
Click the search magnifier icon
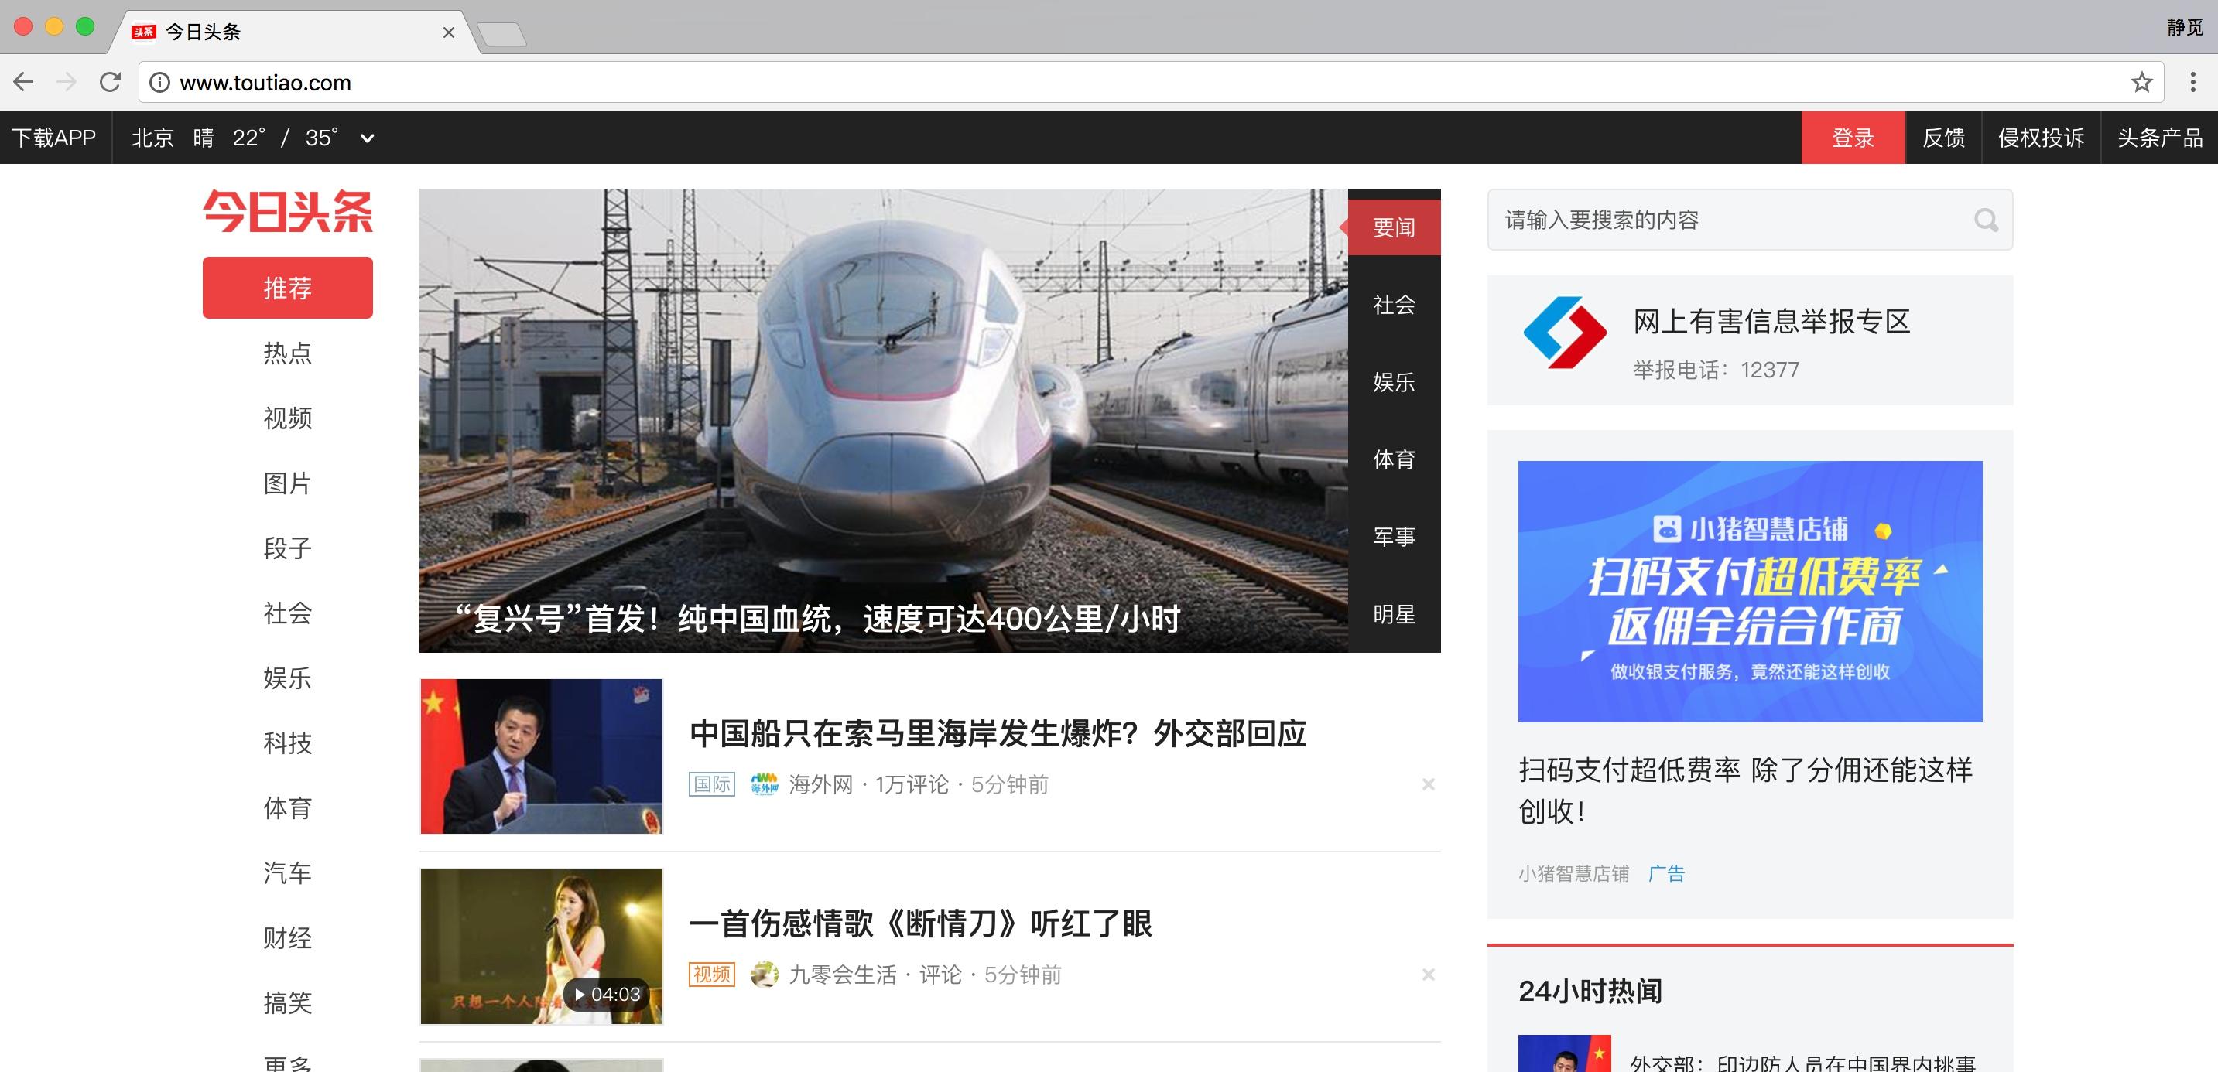coord(1986,220)
